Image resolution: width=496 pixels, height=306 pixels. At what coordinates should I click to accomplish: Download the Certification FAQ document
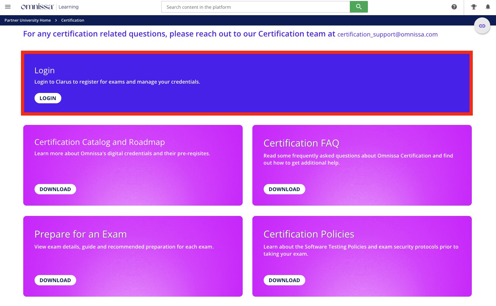pyautogui.click(x=284, y=189)
